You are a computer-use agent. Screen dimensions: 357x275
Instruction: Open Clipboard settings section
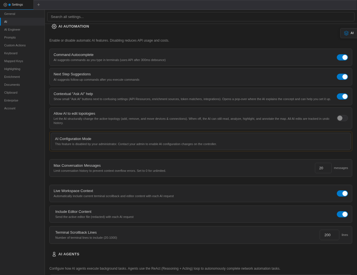[x=22, y=93]
